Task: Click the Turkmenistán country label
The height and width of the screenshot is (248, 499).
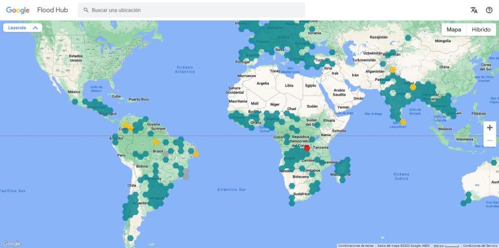Action: 364,60
